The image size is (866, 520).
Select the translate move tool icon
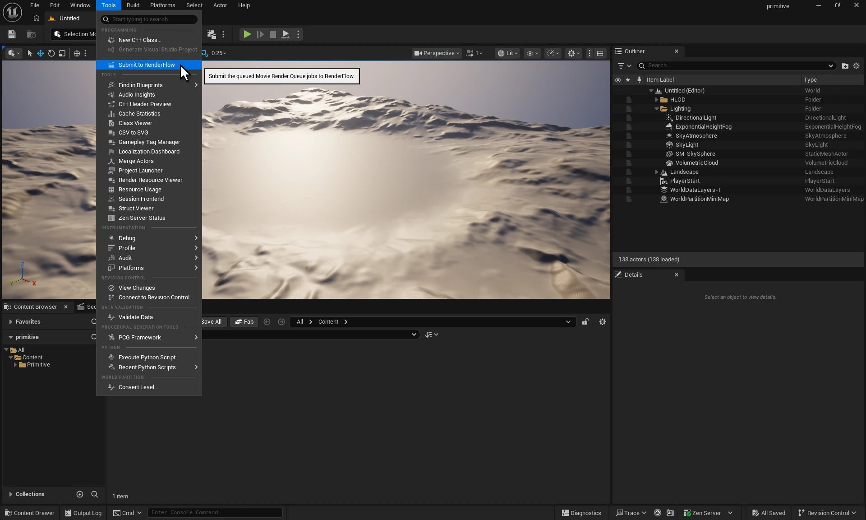[41, 53]
